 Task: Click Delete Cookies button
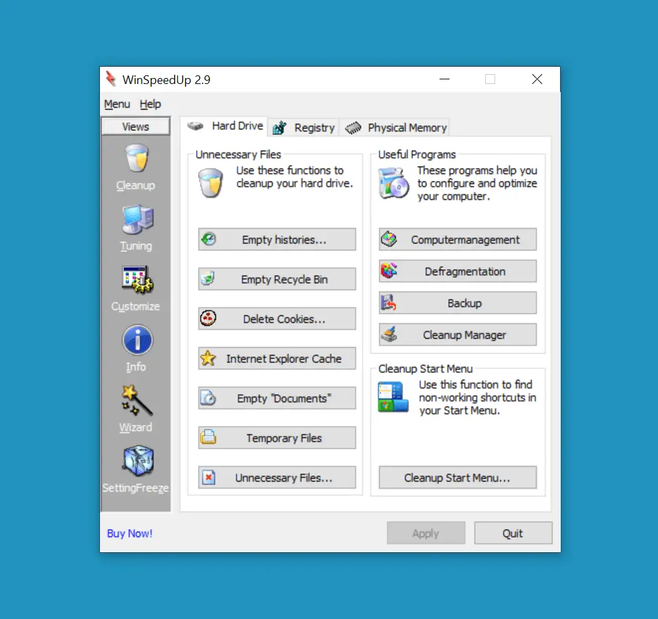[x=277, y=319]
